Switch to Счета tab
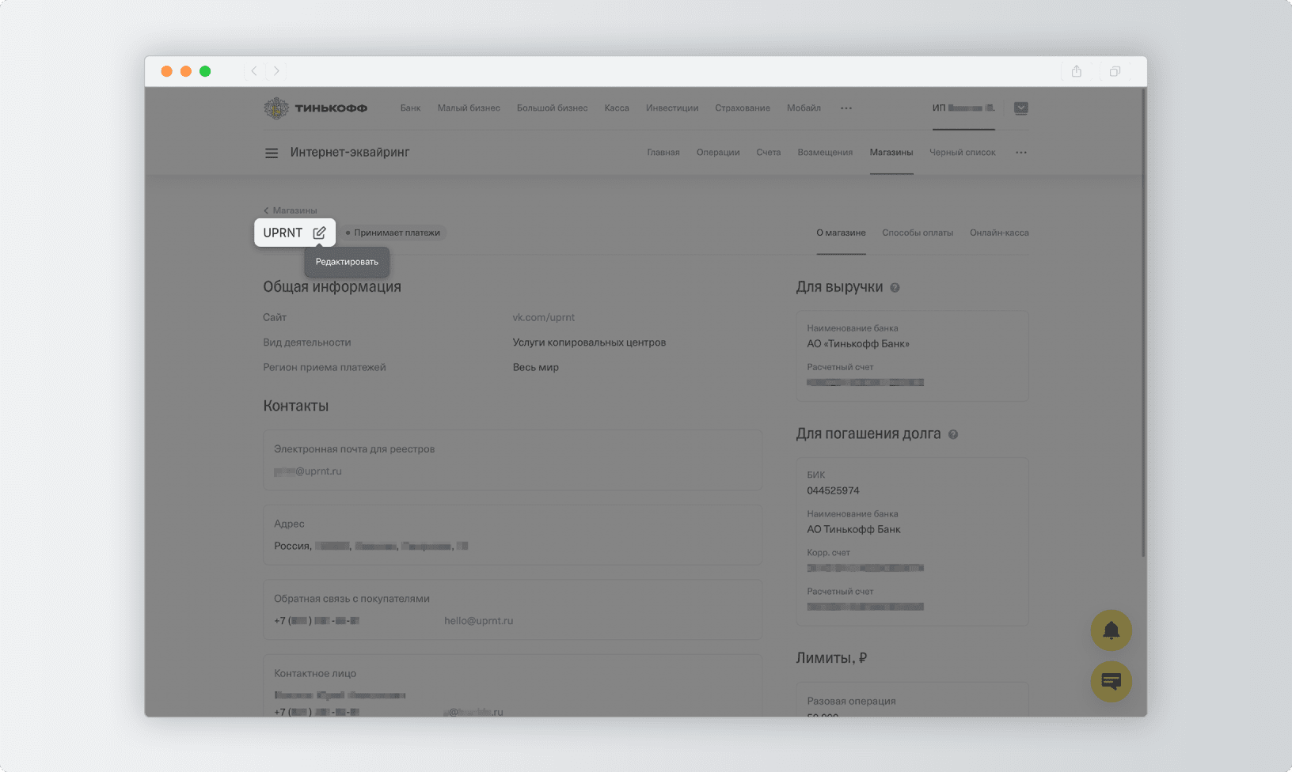The image size is (1292, 772). point(768,153)
